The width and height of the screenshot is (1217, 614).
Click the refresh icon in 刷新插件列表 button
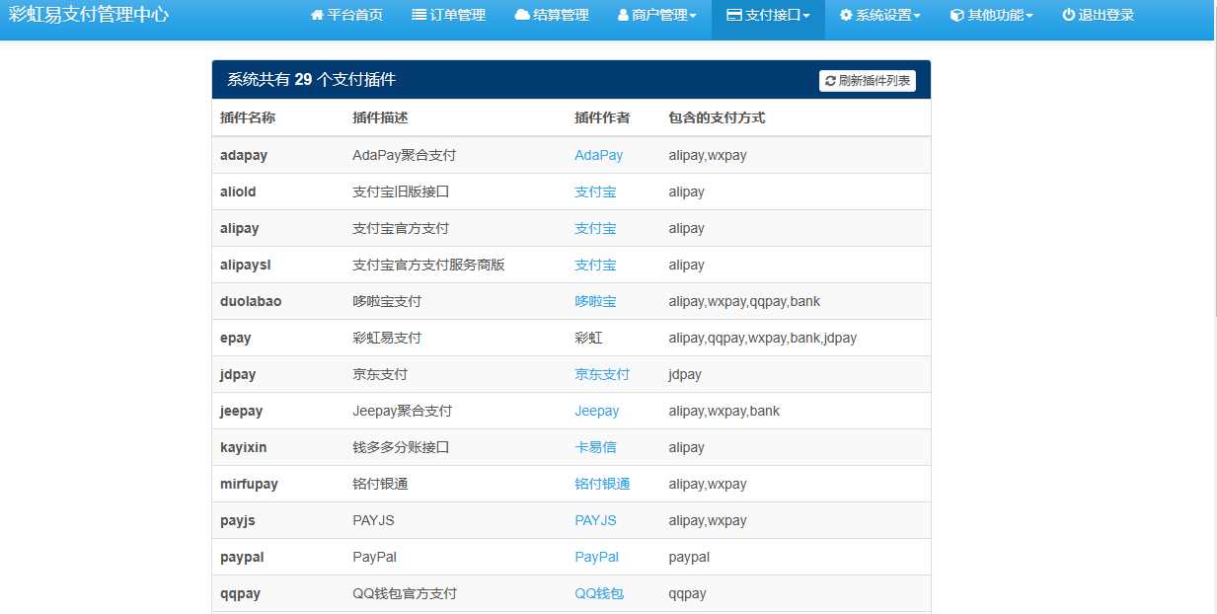831,80
